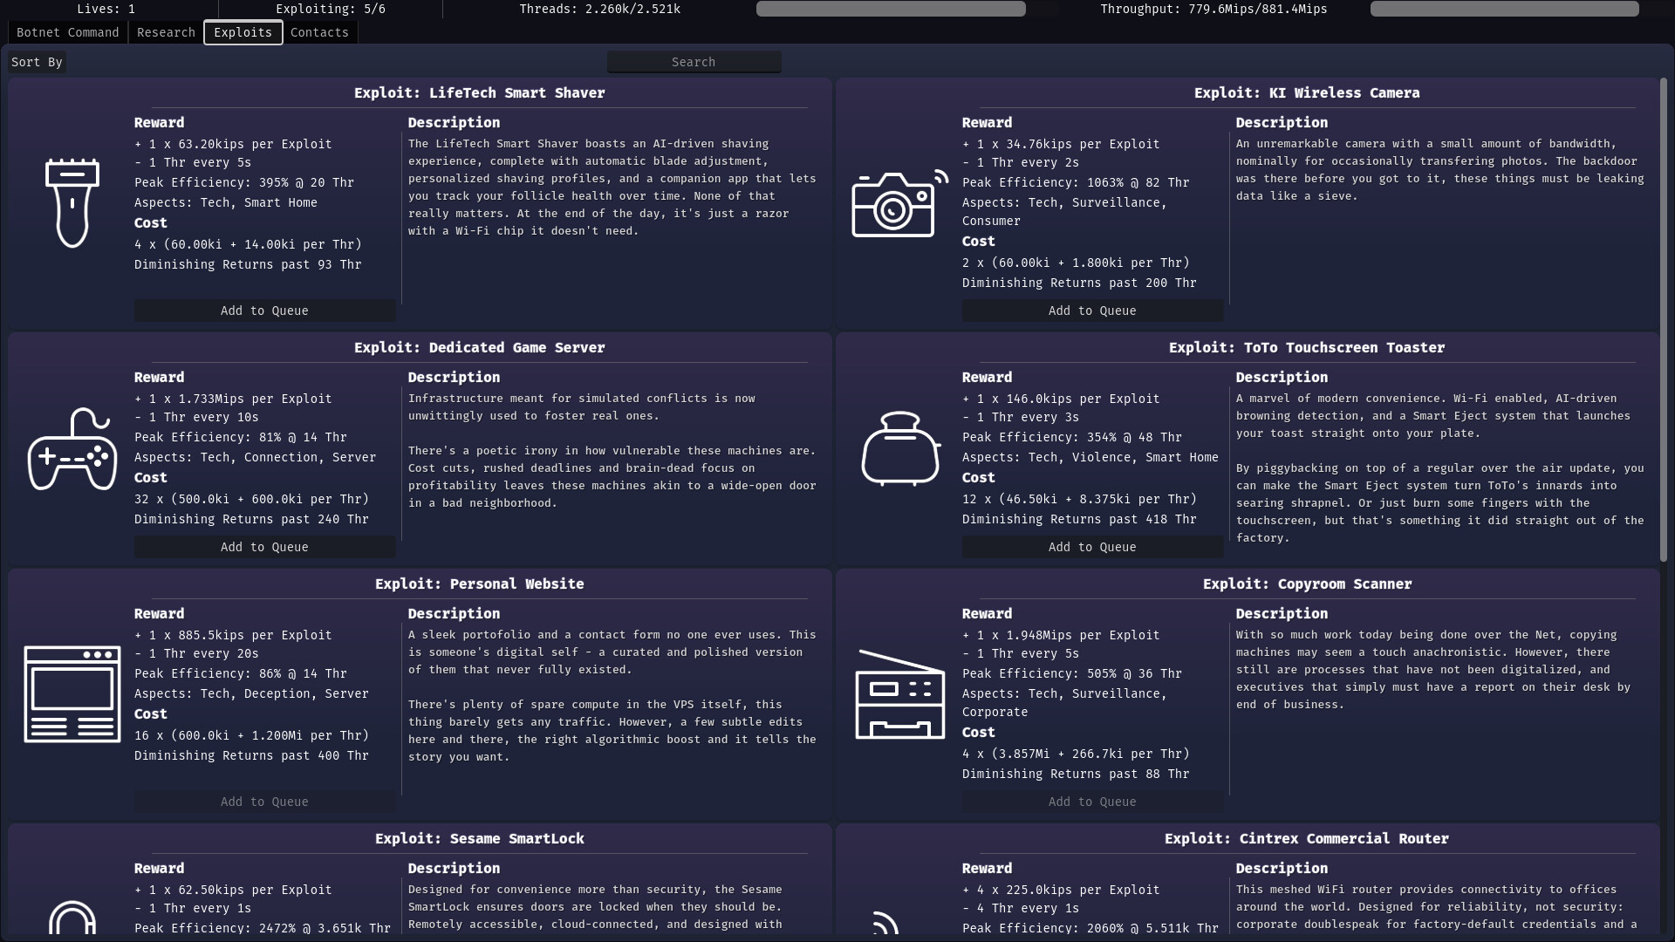1675x942 pixels.
Task: Click the Throughput progress bar
Action: (x=1505, y=9)
